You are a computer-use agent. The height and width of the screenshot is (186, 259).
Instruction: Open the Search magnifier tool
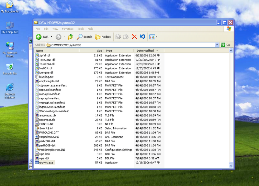pyautogui.click(x=84, y=37)
